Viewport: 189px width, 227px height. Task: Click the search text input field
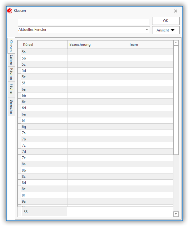point(84,22)
